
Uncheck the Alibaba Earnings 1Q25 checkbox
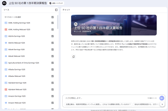tap(52, 69)
